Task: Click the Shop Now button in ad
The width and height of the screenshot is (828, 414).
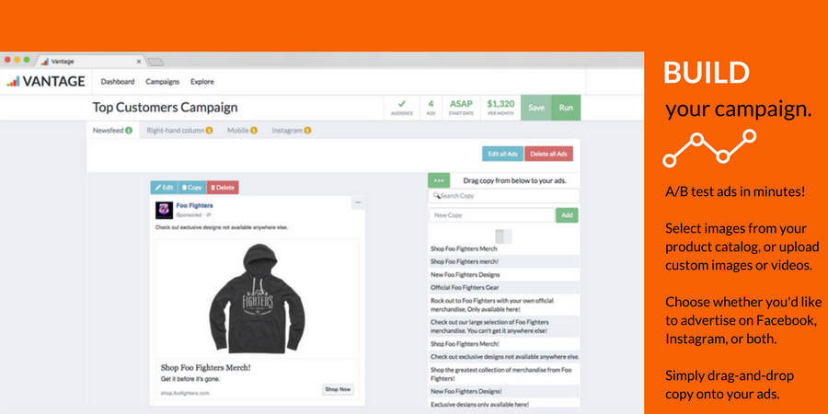Action: click(338, 389)
